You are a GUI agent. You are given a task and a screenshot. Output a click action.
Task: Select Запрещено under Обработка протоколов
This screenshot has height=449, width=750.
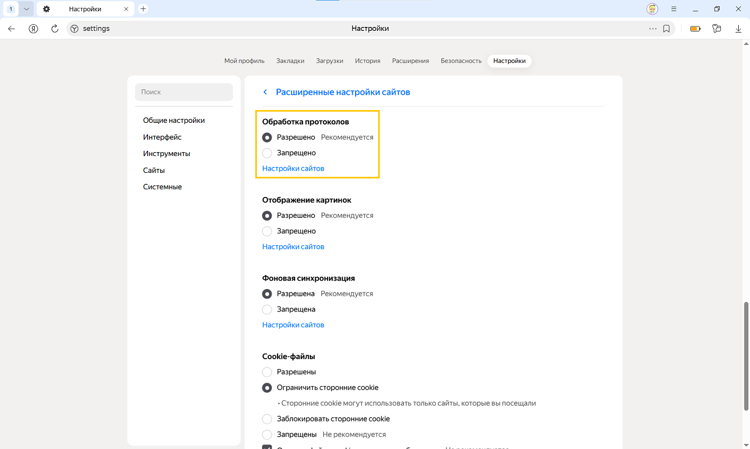(267, 153)
